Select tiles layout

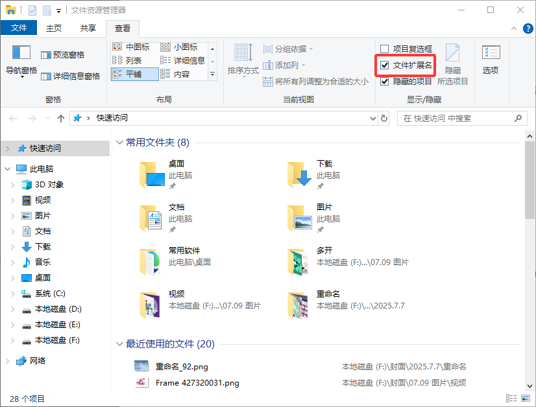click(x=135, y=74)
